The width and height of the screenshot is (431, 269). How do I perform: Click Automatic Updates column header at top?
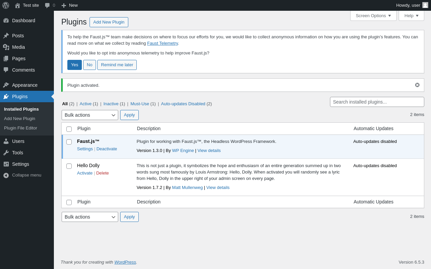pos(373,128)
